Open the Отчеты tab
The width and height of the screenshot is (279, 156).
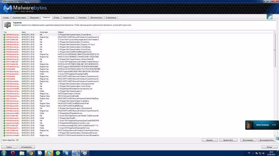[56, 18]
